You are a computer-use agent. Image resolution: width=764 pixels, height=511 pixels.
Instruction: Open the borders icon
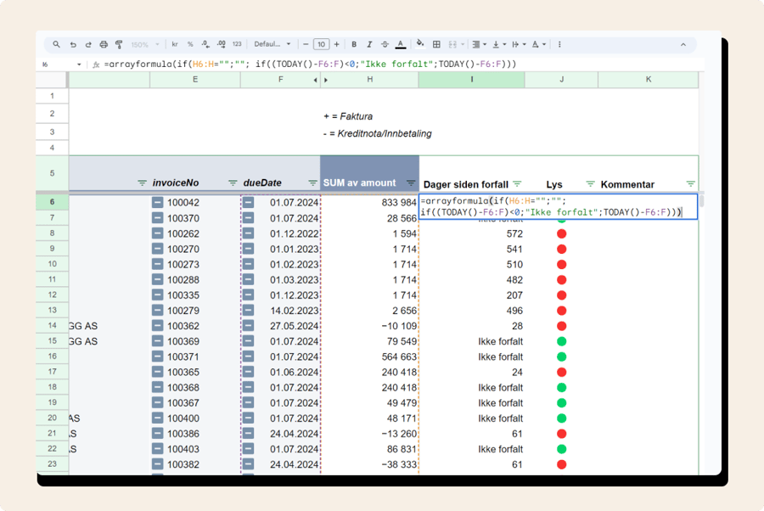[x=436, y=44]
